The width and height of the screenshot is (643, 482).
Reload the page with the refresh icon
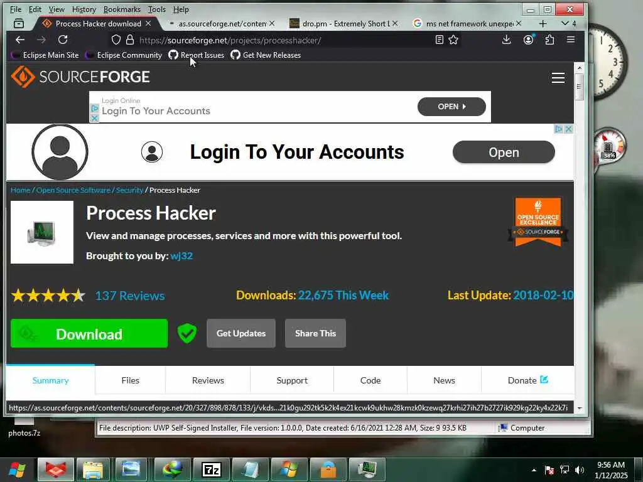click(x=63, y=40)
